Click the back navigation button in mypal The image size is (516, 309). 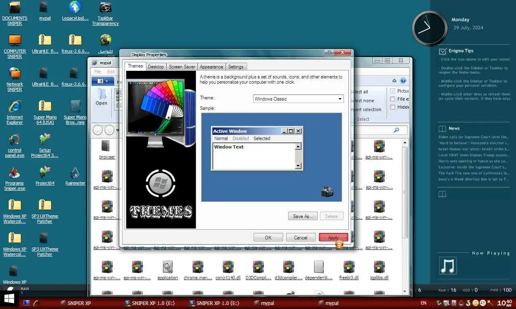click(x=98, y=130)
